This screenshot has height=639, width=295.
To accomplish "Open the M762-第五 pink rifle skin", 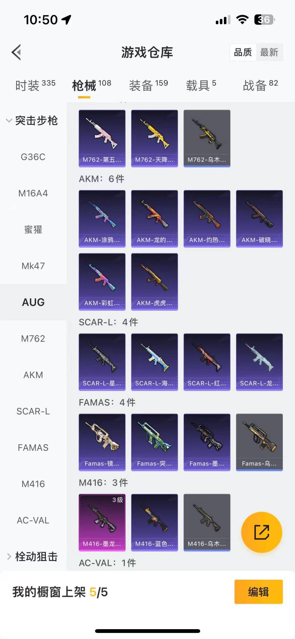I will (102, 138).
